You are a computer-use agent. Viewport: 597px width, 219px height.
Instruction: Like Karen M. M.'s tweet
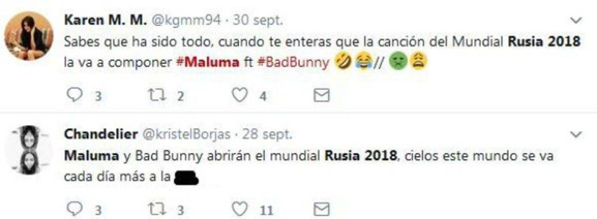point(240,95)
